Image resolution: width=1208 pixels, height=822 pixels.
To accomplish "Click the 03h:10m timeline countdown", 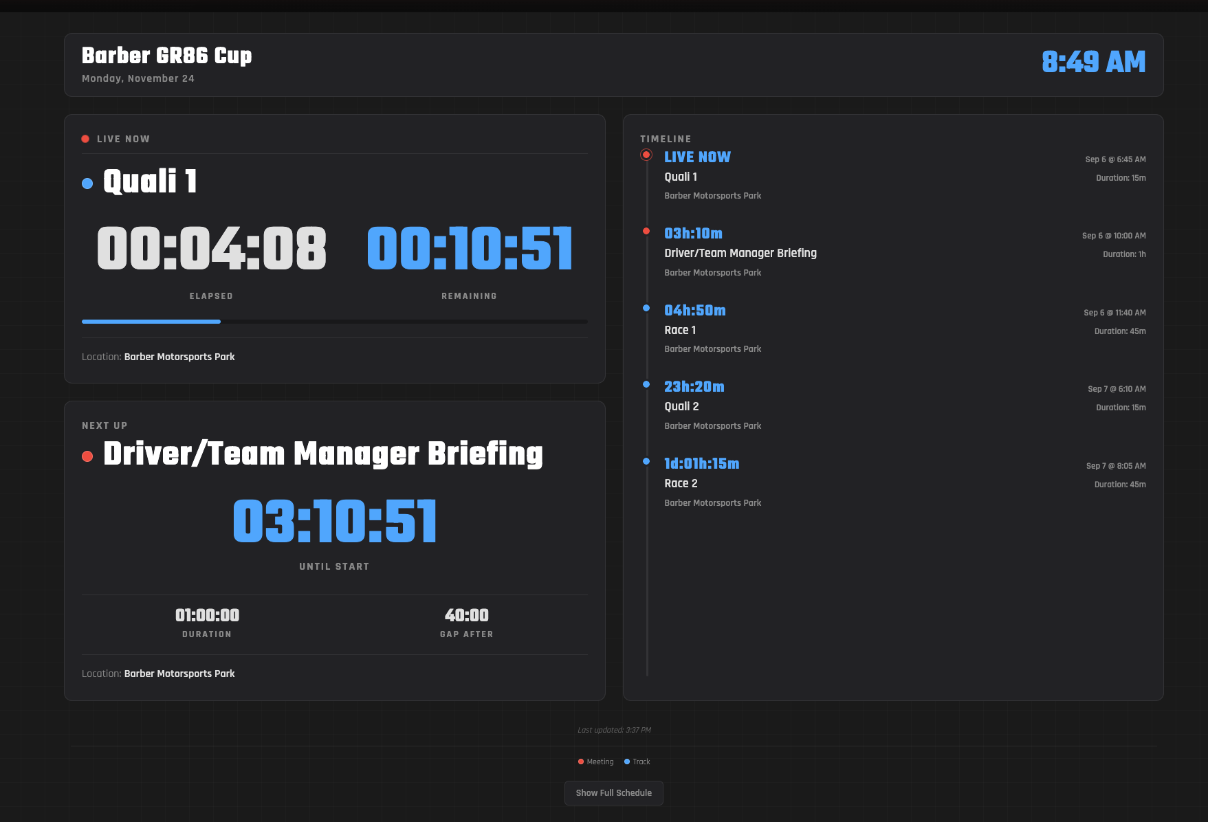I will (x=693, y=234).
